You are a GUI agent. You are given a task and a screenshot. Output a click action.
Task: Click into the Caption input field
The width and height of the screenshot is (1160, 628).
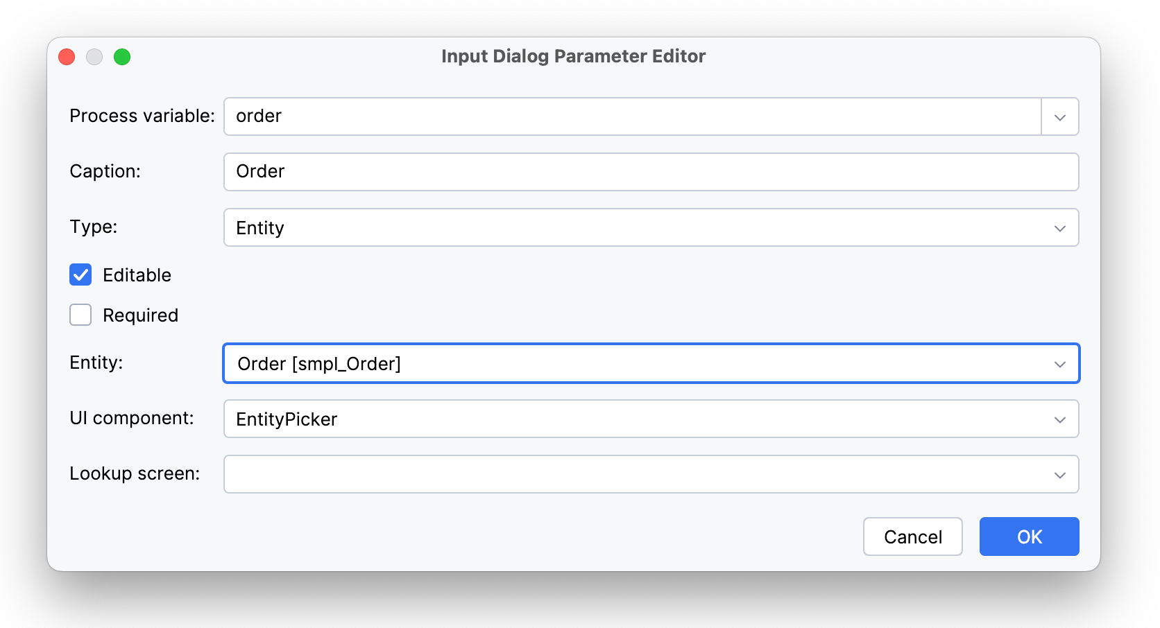coord(650,172)
